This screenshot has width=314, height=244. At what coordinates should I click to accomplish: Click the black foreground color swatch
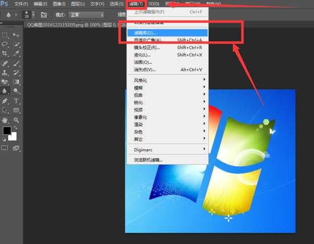7,131
